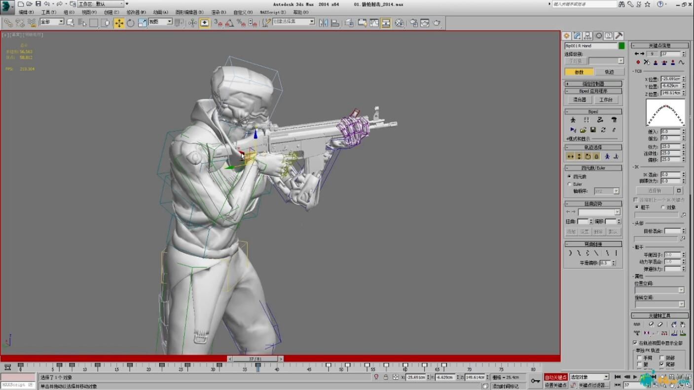Viewport: 694px width, 390px height.
Task: Open the 选定对象 key target dropdown
Action: pyautogui.click(x=589, y=377)
